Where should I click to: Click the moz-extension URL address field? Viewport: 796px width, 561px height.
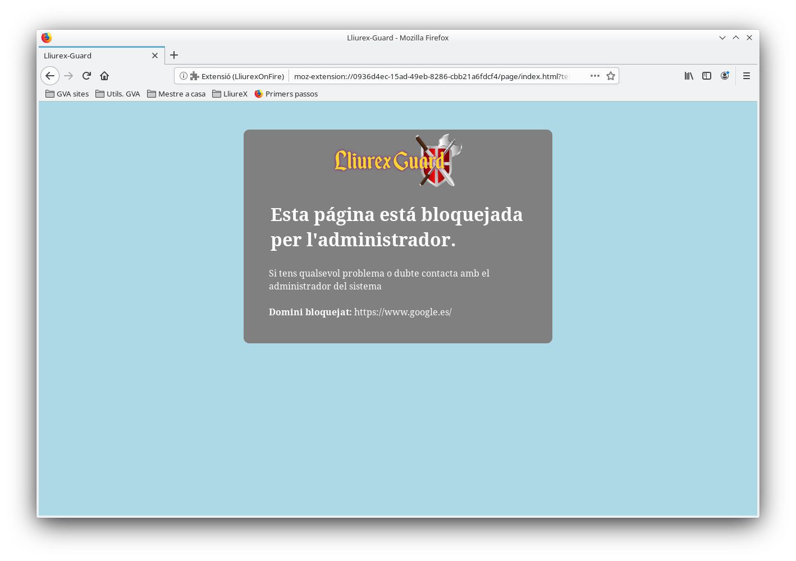431,76
